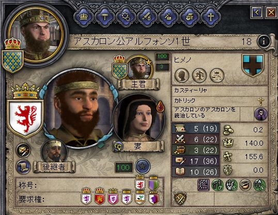This screenshot has height=215, width=278.
Task: Open the gavel laws tab icon
Action: [105, 17]
